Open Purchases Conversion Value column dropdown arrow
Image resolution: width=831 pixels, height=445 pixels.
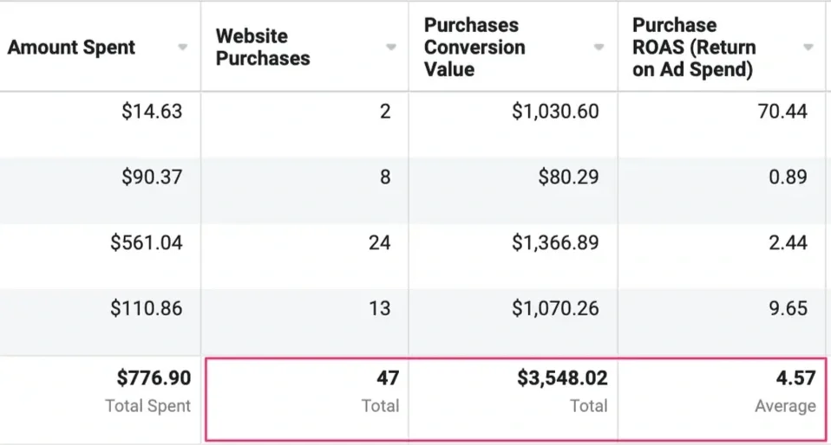coord(599,48)
